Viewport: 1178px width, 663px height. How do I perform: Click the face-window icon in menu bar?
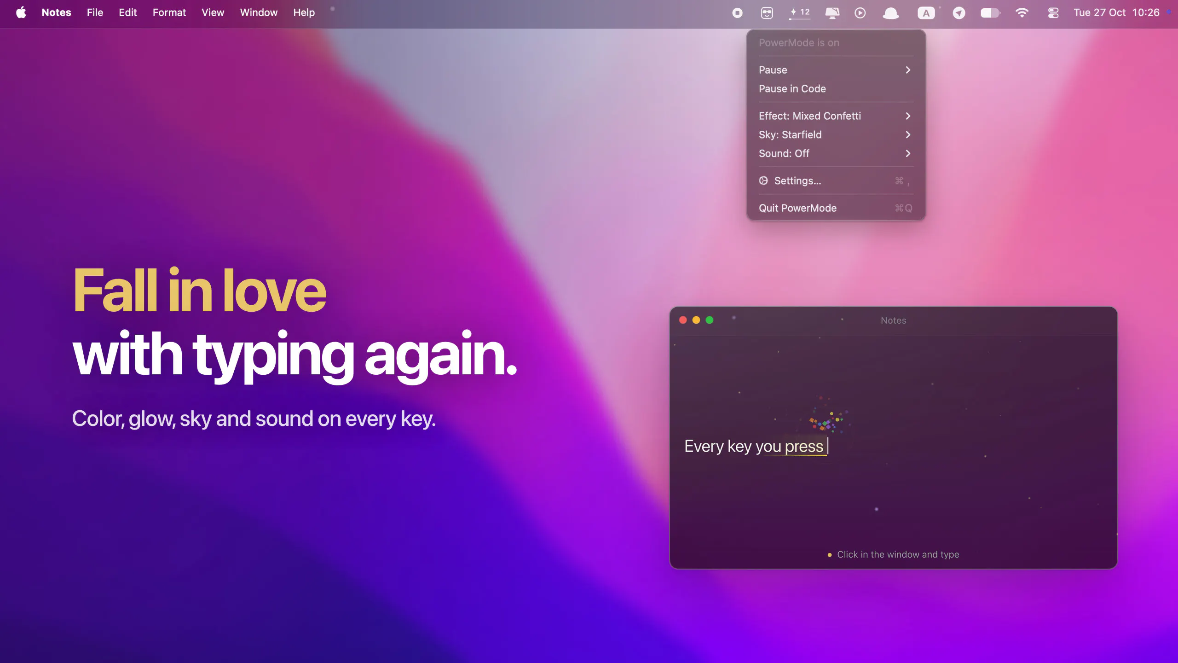tap(767, 13)
